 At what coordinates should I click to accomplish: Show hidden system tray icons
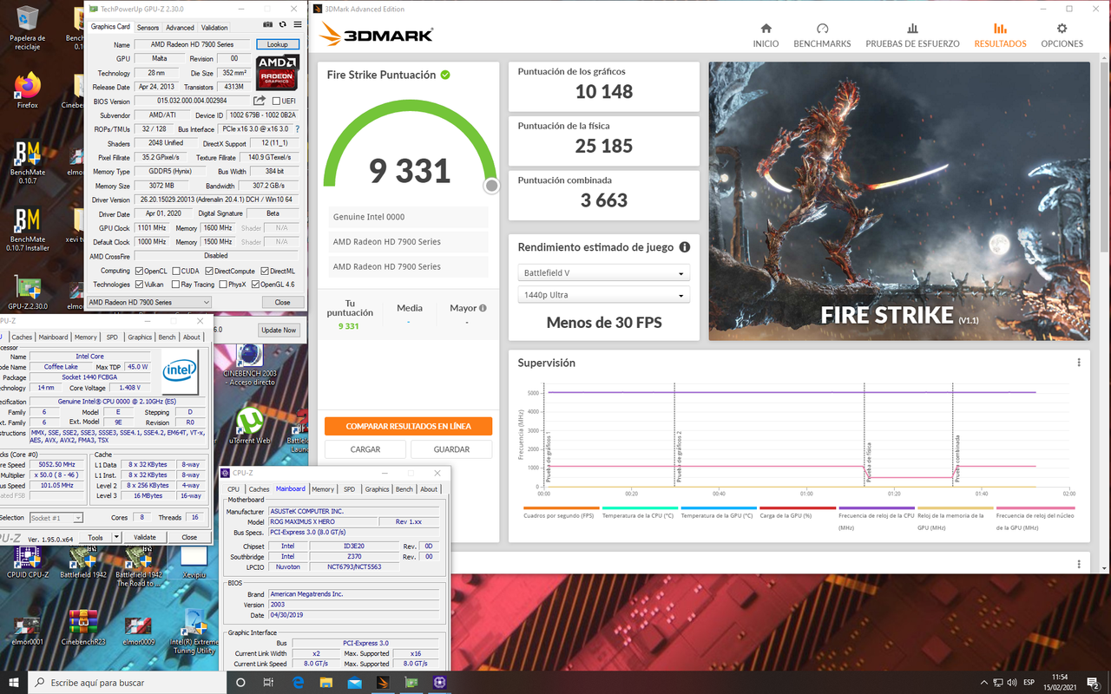[984, 683]
